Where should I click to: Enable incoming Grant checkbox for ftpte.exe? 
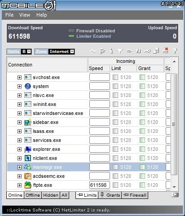[142, 185]
